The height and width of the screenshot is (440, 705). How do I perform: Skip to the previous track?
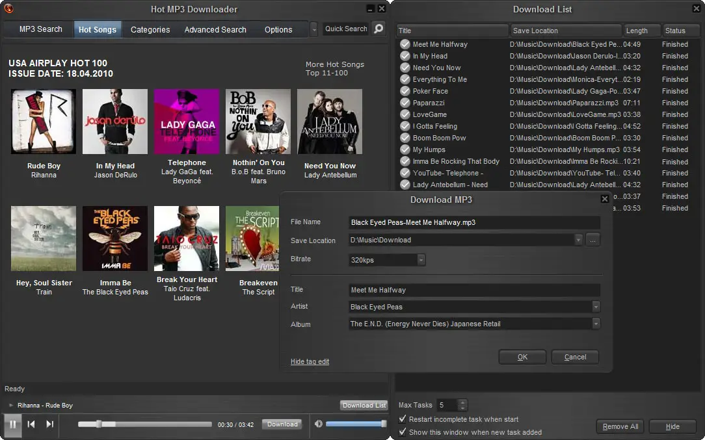point(31,424)
